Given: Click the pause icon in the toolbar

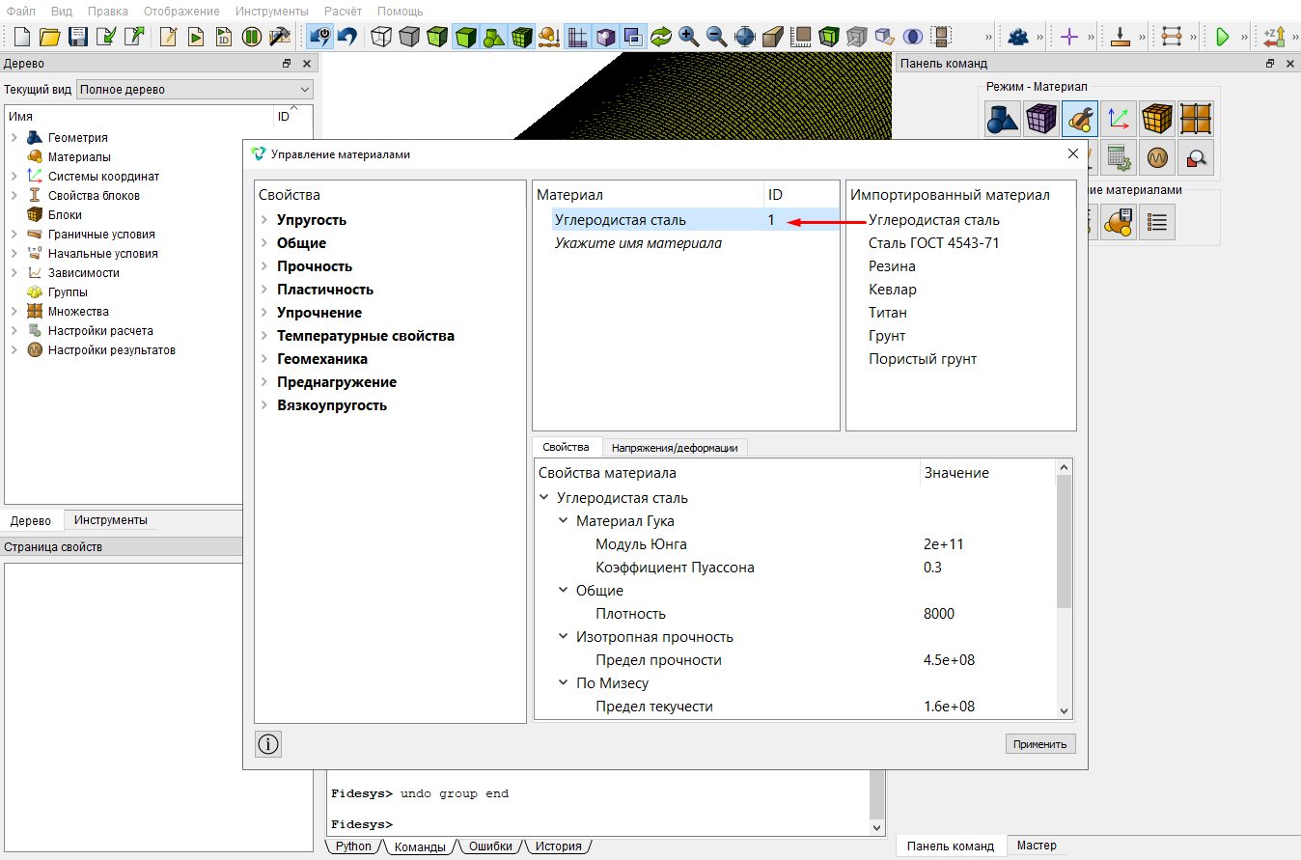Looking at the screenshot, I should 252,37.
